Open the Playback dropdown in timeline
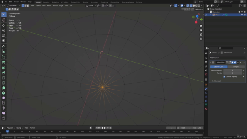This screenshot has height=139, width=247. click(11, 128)
